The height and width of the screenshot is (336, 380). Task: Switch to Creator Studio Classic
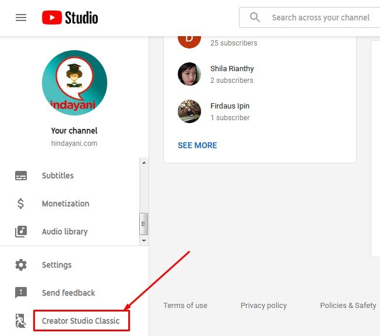pos(80,321)
